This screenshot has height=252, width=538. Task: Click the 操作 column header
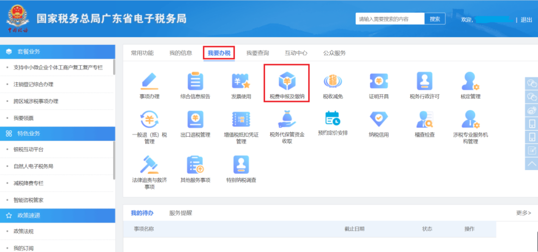coord(469,229)
